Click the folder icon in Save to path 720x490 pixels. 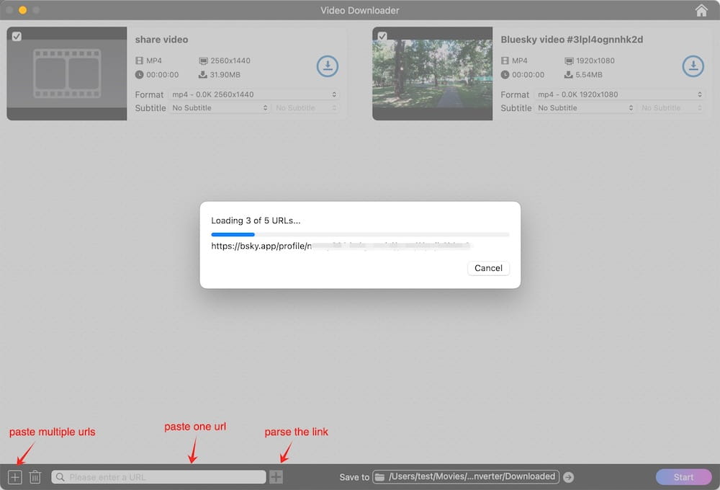point(379,477)
